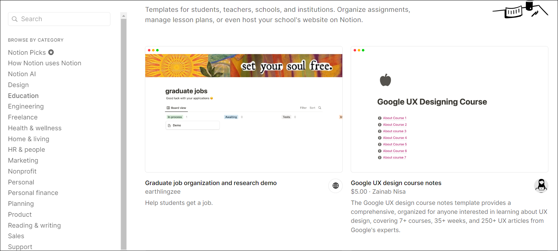Click the In process status tag
The image size is (558, 251).
click(175, 117)
